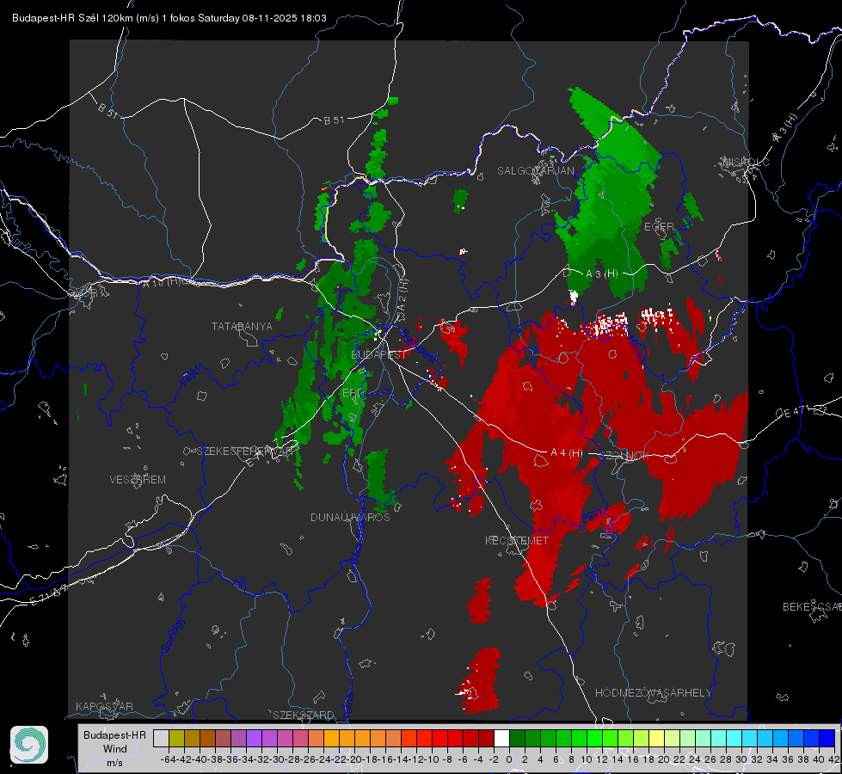Click the SALGOTARJAN city label

pyautogui.click(x=535, y=171)
